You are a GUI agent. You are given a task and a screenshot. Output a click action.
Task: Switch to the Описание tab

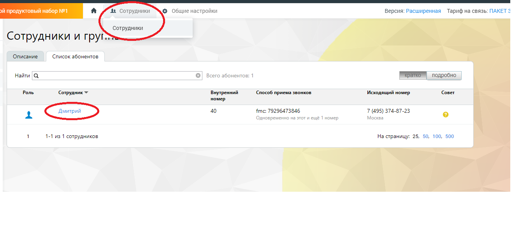[25, 56]
